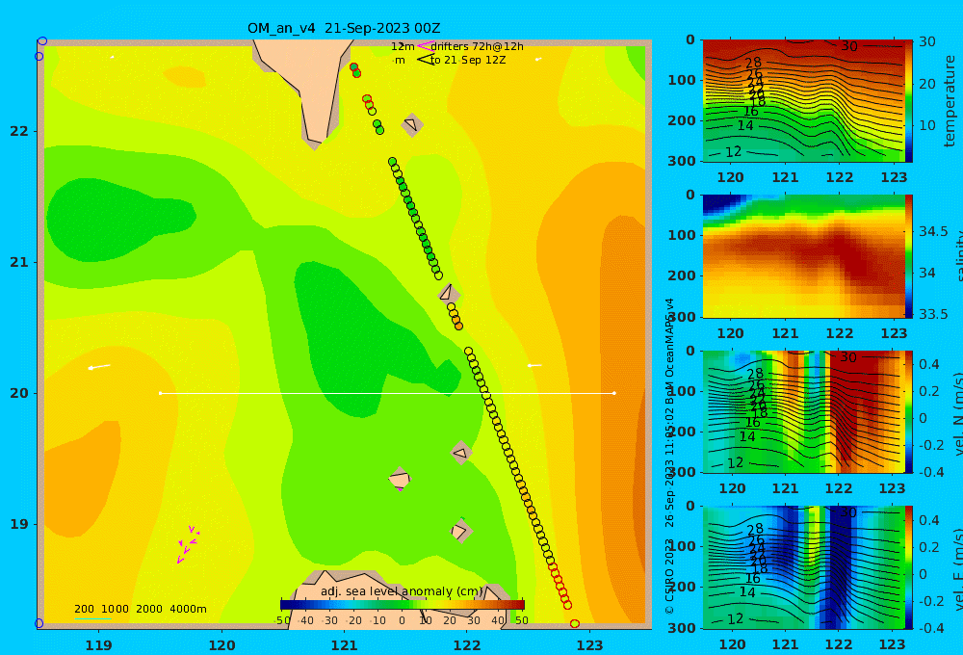
Task: Click the '34.5' tick on the salinity colorbar
Action: 933,231
